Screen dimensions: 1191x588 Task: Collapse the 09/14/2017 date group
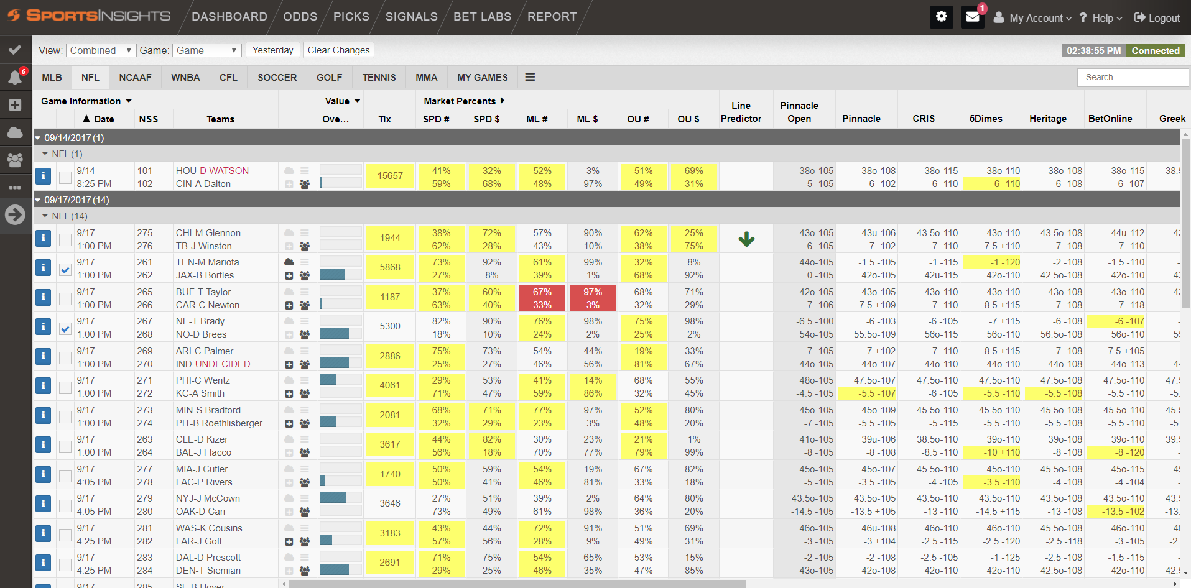pyautogui.click(x=38, y=138)
